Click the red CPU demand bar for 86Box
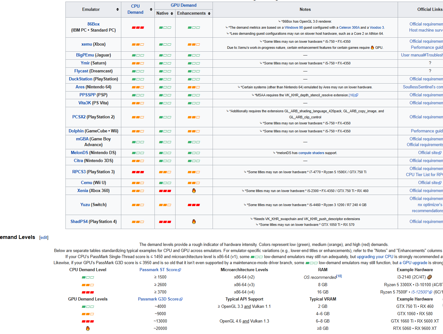443x334 pixels. [x=138, y=28]
